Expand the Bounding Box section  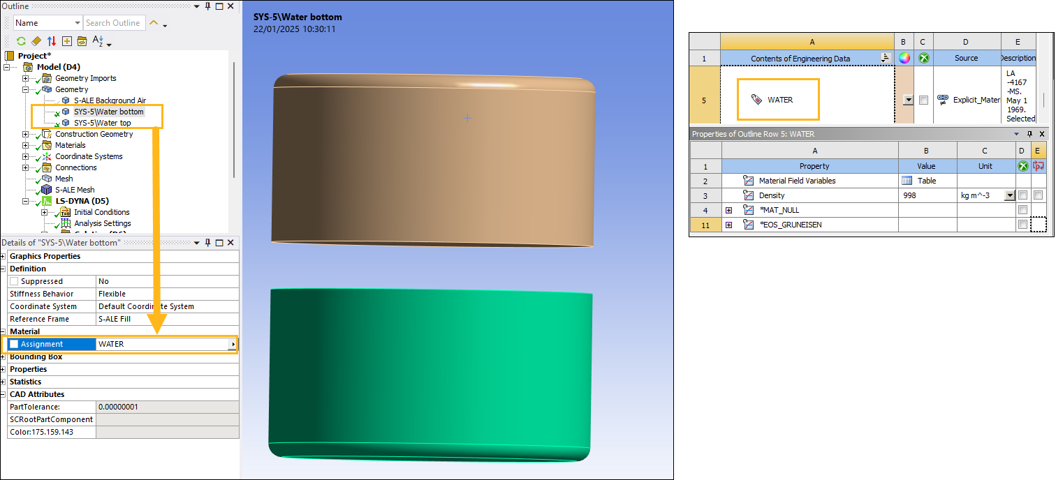pyautogui.click(x=4, y=357)
